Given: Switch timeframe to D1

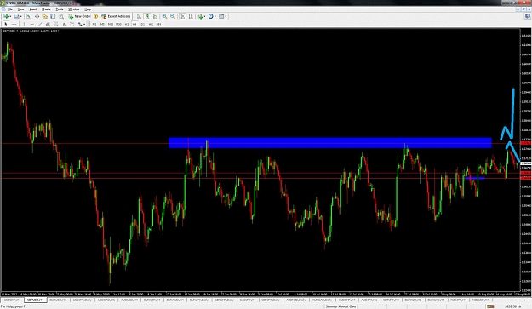Looking at the screenshot, I should tap(142, 24).
